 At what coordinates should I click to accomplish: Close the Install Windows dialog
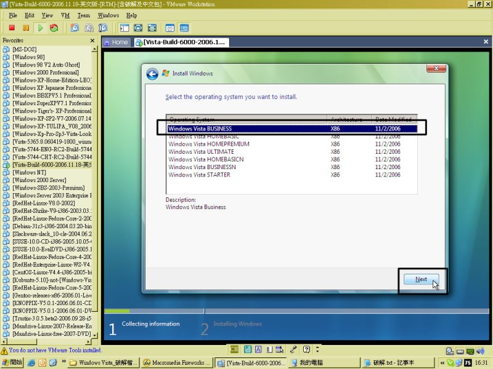click(x=436, y=68)
